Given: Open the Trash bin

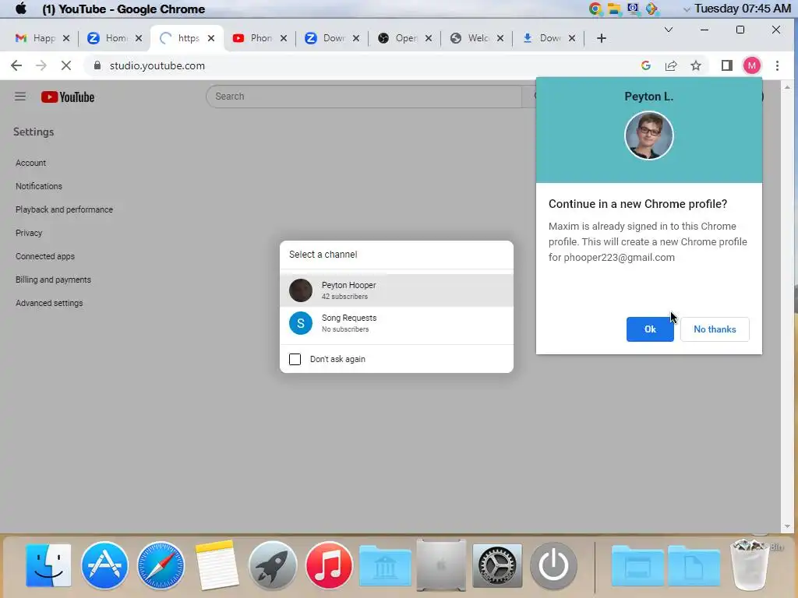Looking at the screenshot, I should point(749,565).
